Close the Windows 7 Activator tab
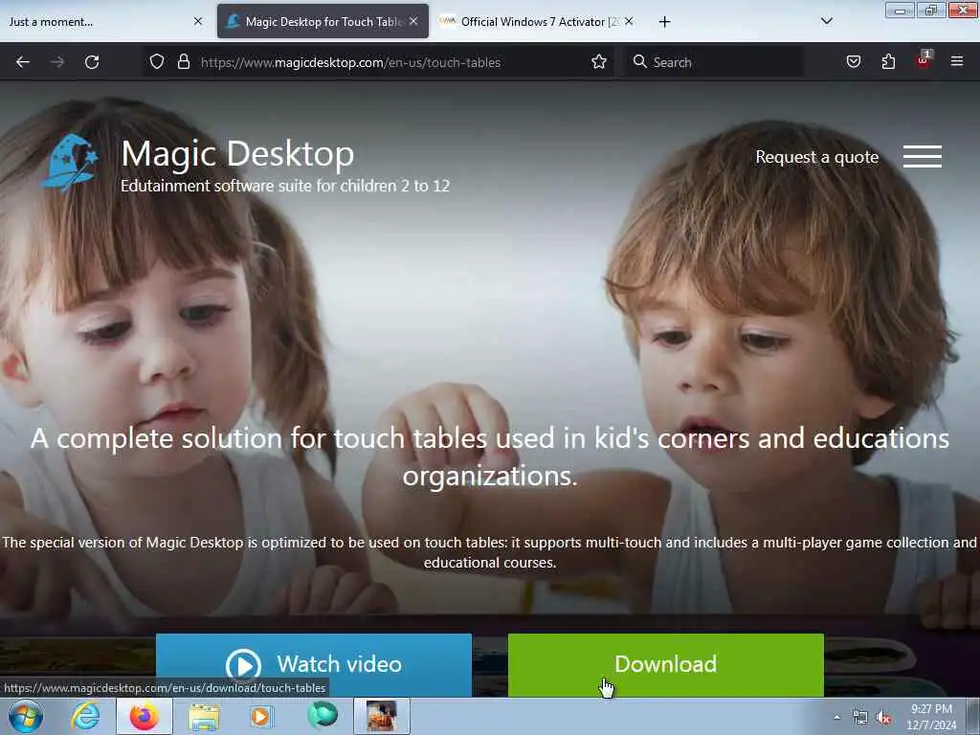This screenshot has height=735, width=980. [629, 21]
